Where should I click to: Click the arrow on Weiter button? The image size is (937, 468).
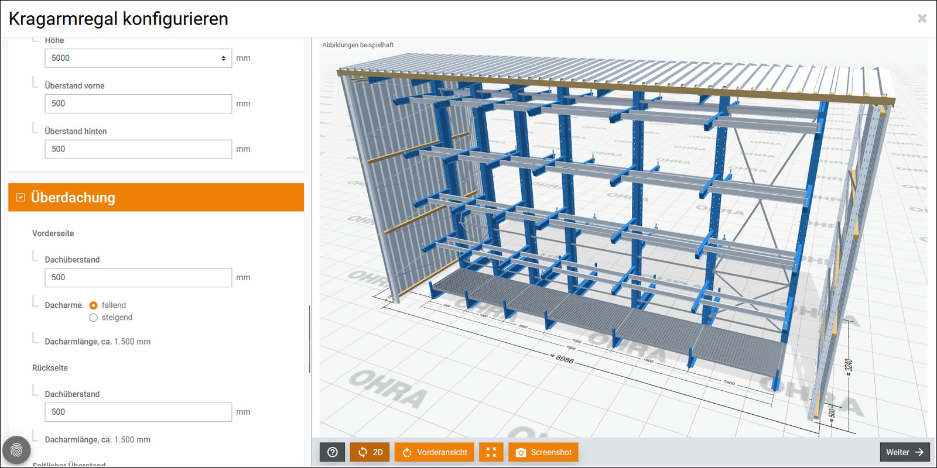[x=919, y=452]
